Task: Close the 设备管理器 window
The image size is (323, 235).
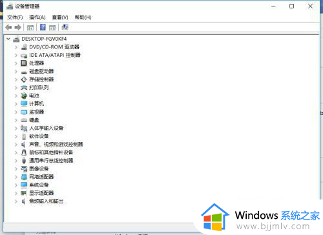Action: coord(310,6)
